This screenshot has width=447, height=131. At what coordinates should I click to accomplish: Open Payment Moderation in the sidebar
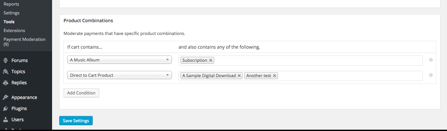click(x=24, y=41)
